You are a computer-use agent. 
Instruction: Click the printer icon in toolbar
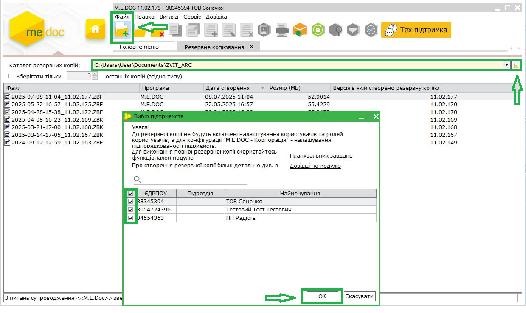tap(282, 30)
